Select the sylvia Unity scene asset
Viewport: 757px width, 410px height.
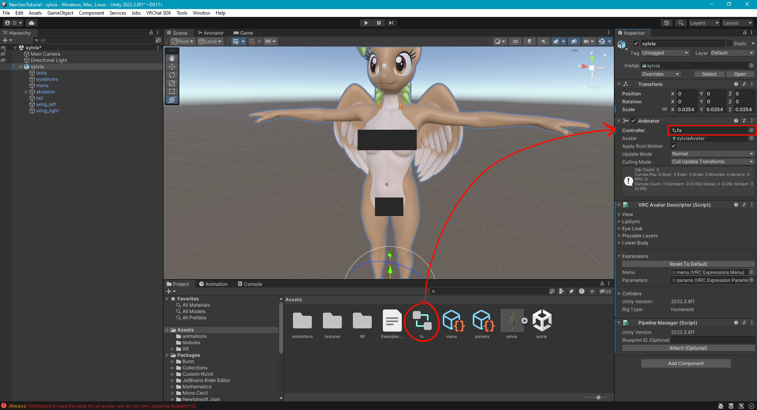(x=542, y=324)
